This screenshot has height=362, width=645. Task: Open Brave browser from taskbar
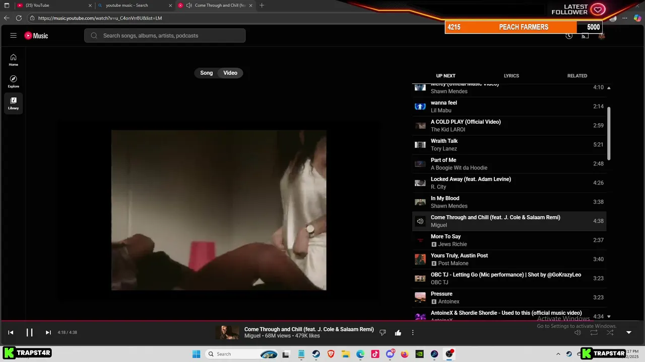pyautogui.click(x=331, y=354)
